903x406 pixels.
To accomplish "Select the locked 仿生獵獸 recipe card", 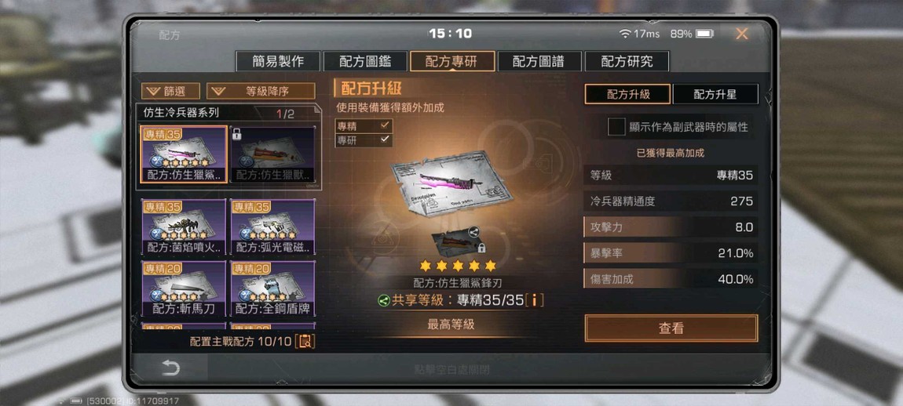I will [x=272, y=154].
